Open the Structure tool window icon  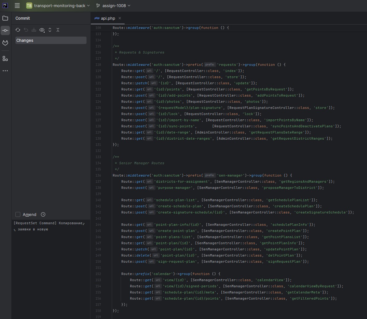[5, 58]
